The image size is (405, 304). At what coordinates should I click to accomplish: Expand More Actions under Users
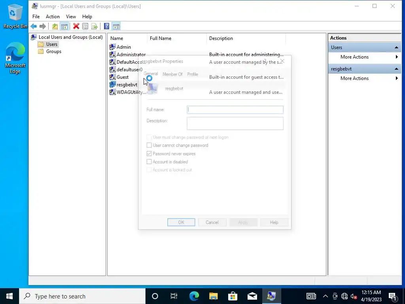(365, 57)
